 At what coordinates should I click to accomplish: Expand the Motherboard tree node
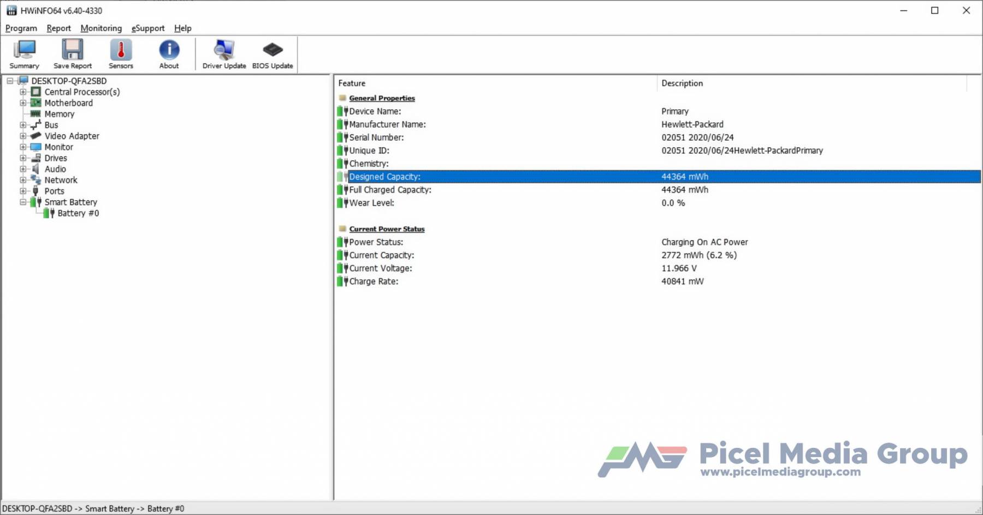click(23, 103)
